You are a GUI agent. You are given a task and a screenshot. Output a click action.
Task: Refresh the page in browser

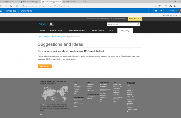point(11,5)
